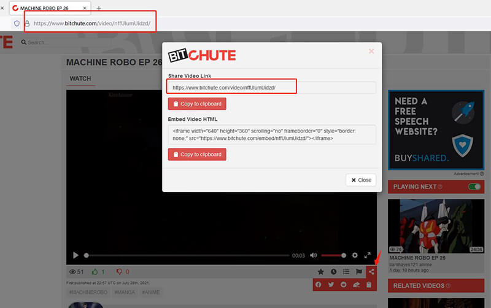This screenshot has width=491, height=308.
Task: Click the BuyShared advertisement banner
Action: pos(436,130)
